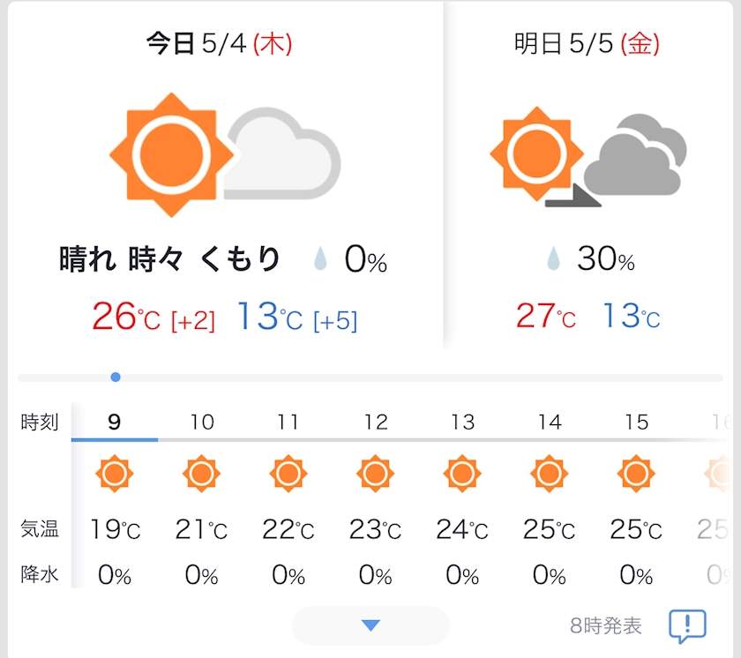Select the 9 o'clock hour column
The height and width of the screenshot is (658, 741).
[x=115, y=422]
